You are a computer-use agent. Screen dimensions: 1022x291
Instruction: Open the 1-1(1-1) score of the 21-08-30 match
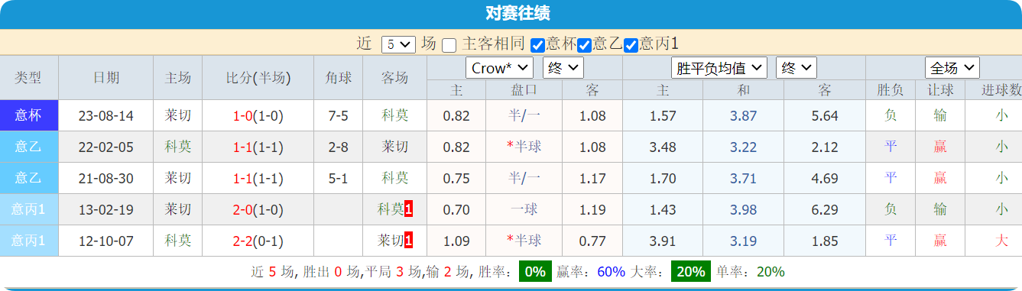point(258,179)
